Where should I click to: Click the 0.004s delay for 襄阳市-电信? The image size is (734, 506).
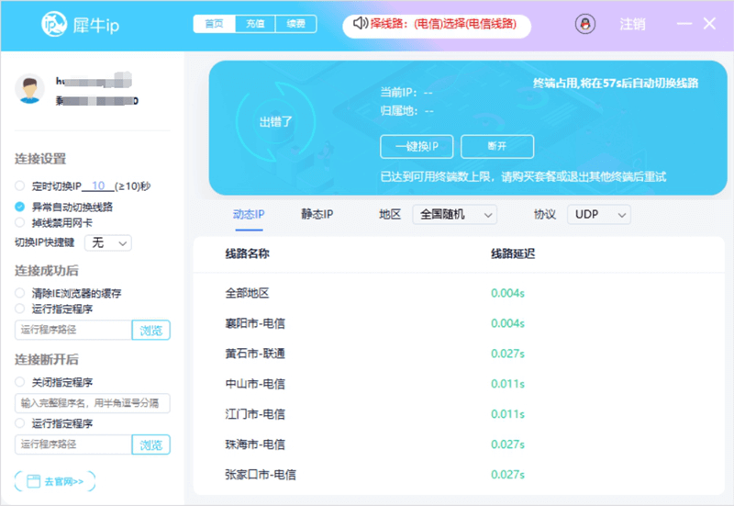click(x=508, y=323)
